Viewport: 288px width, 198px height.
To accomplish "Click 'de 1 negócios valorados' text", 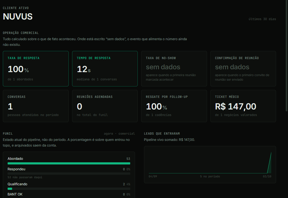I will (236, 115).
